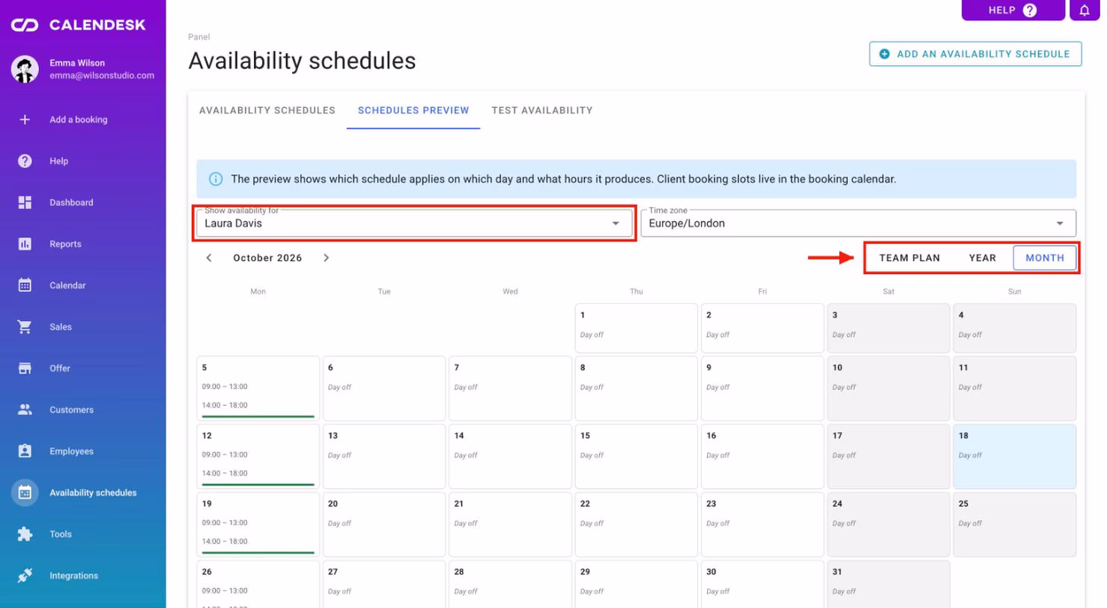The width and height of the screenshot is (1107, 608).
Task: Click the highlighted October 18 day cell
Action: tap(1014, 456)
